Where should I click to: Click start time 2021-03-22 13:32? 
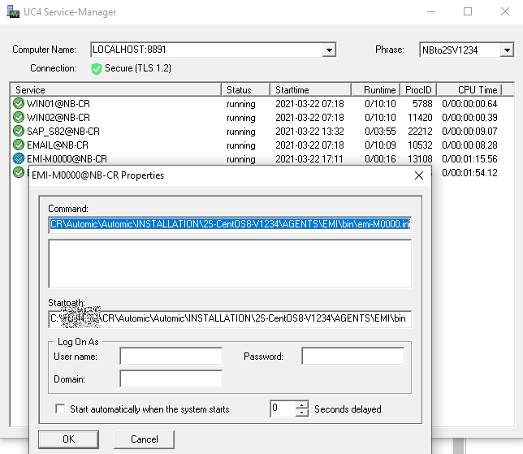click(x=309, y=131)
